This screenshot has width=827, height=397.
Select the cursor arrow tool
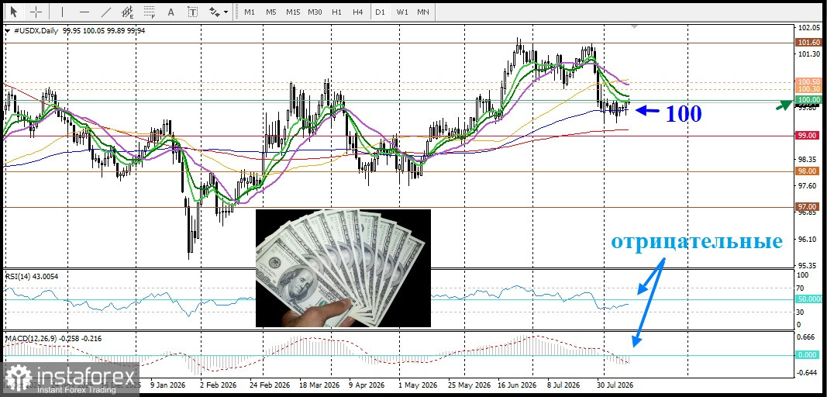pos(13,12)
